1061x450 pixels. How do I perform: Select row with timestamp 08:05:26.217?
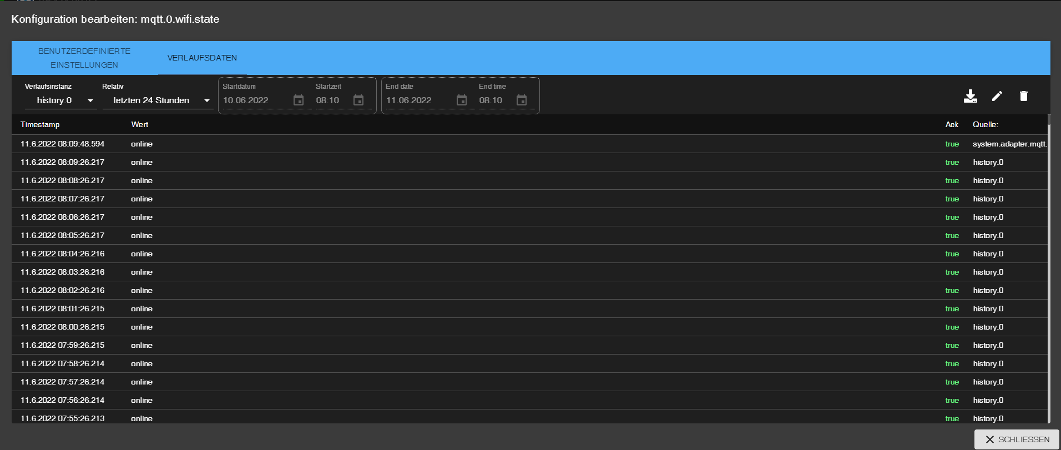529,235
